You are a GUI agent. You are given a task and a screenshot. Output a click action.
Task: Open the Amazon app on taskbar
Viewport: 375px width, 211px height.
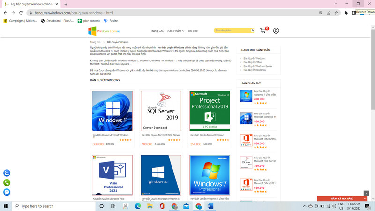point(126,206)
